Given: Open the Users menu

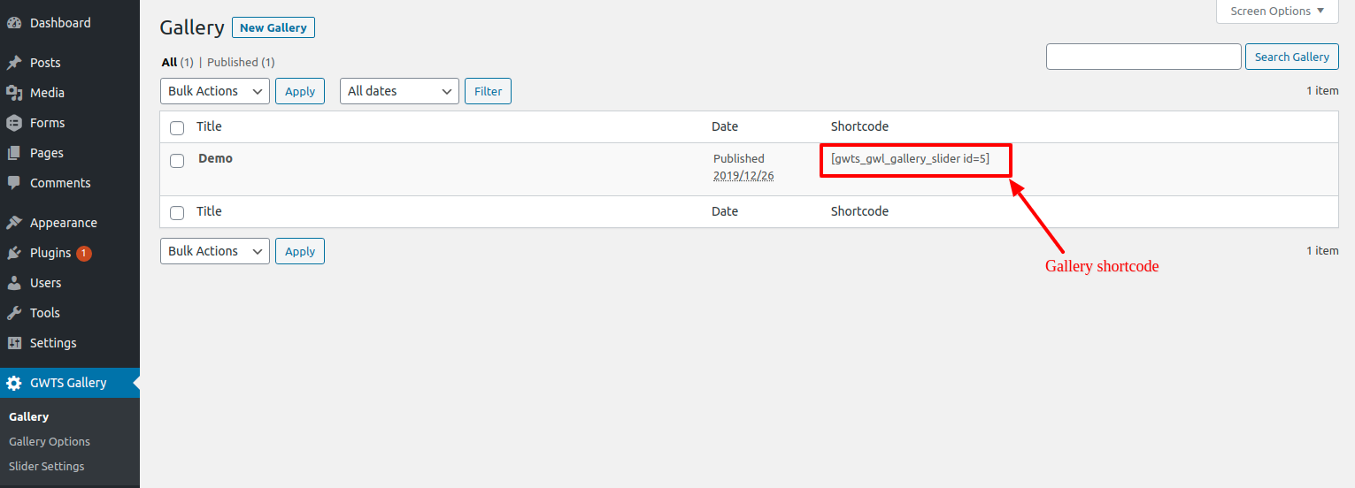Looking at the screenshot, I should [70, 283].
